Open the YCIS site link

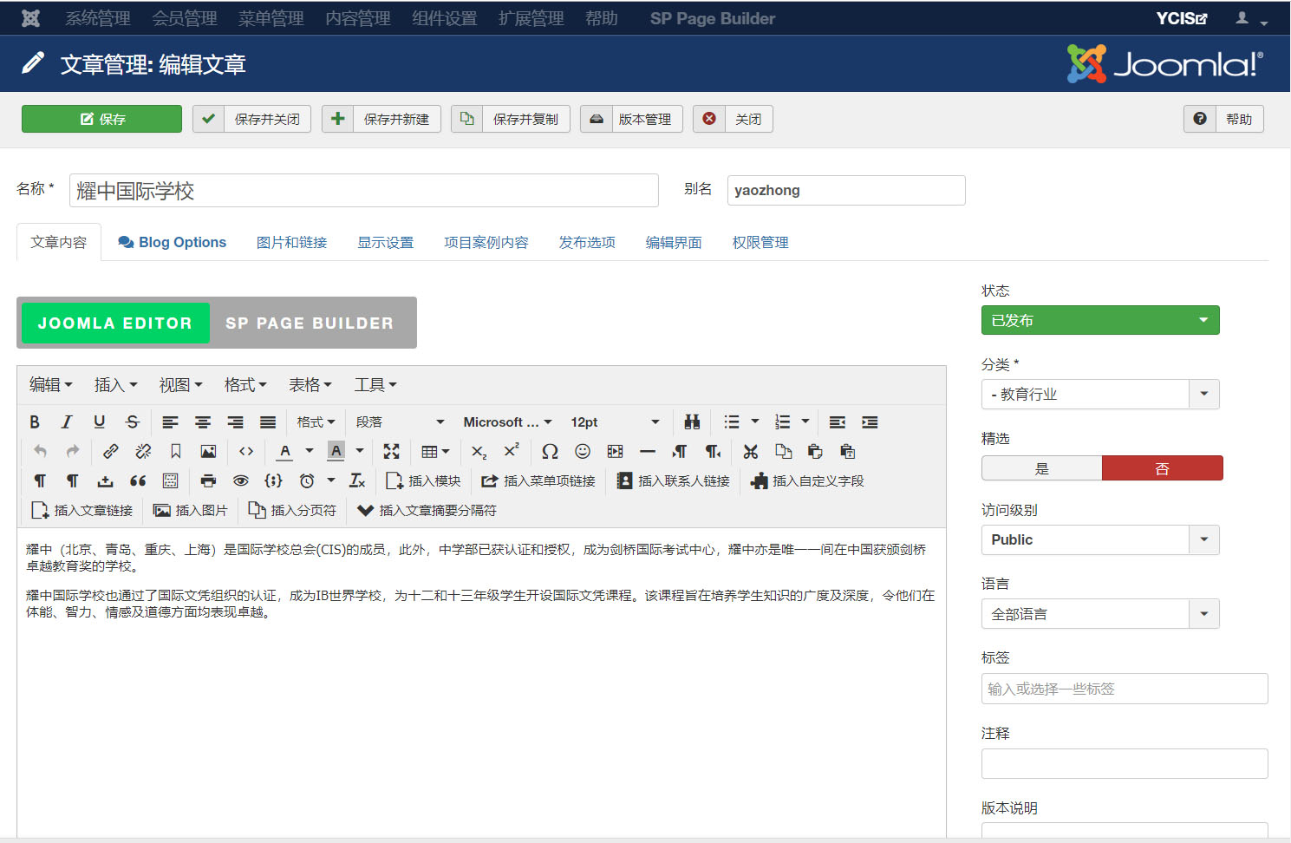click(x=1182, y=18)
